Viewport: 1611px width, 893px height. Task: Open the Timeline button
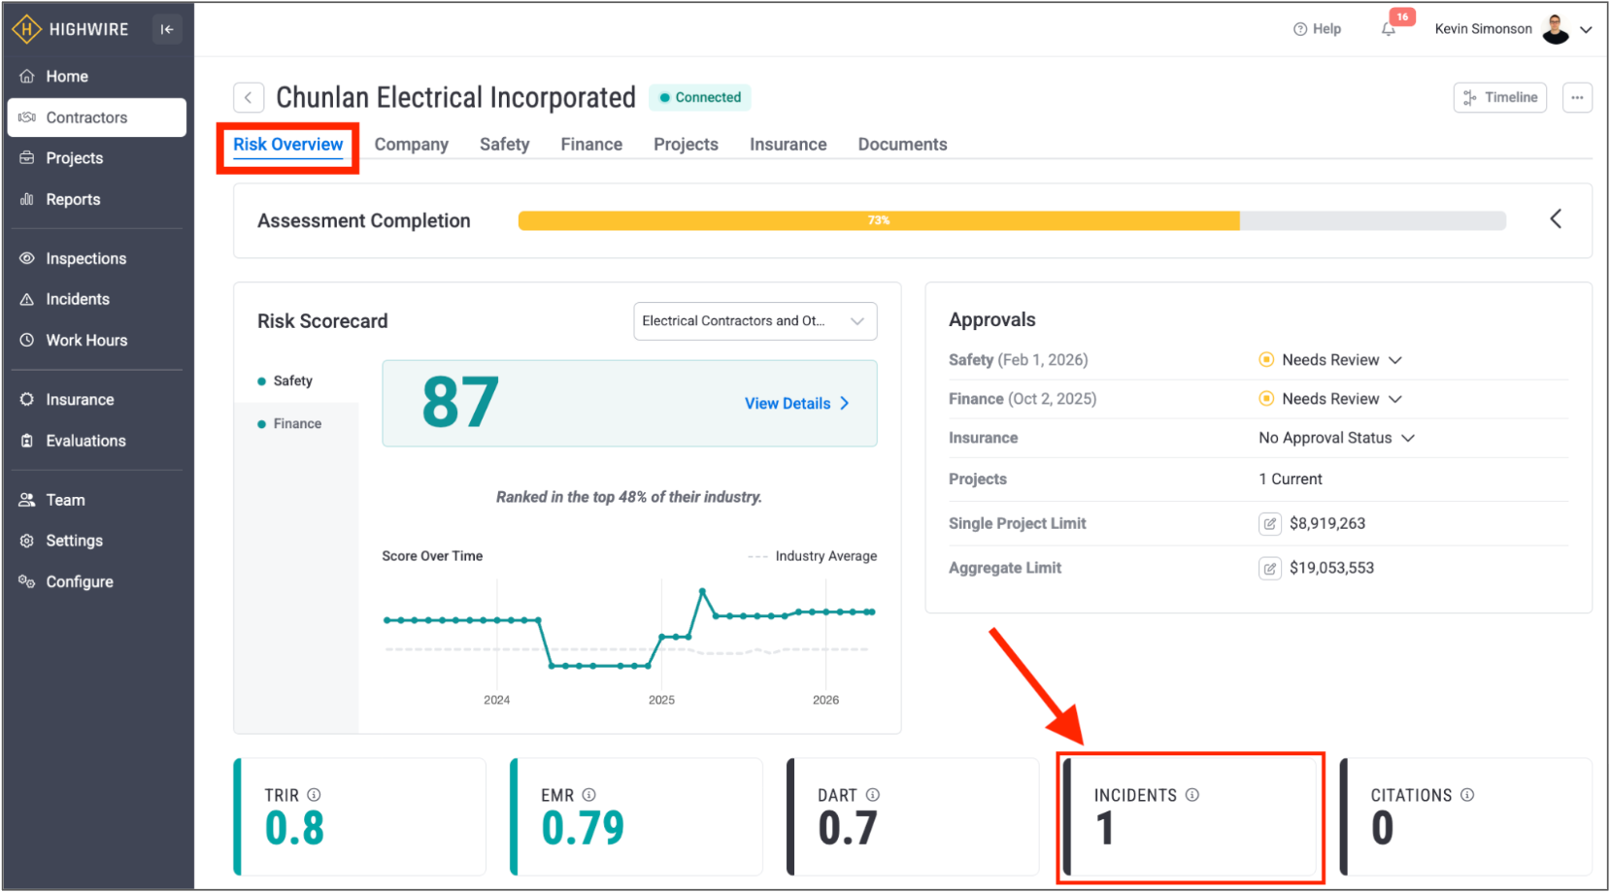click(1499, 97)
